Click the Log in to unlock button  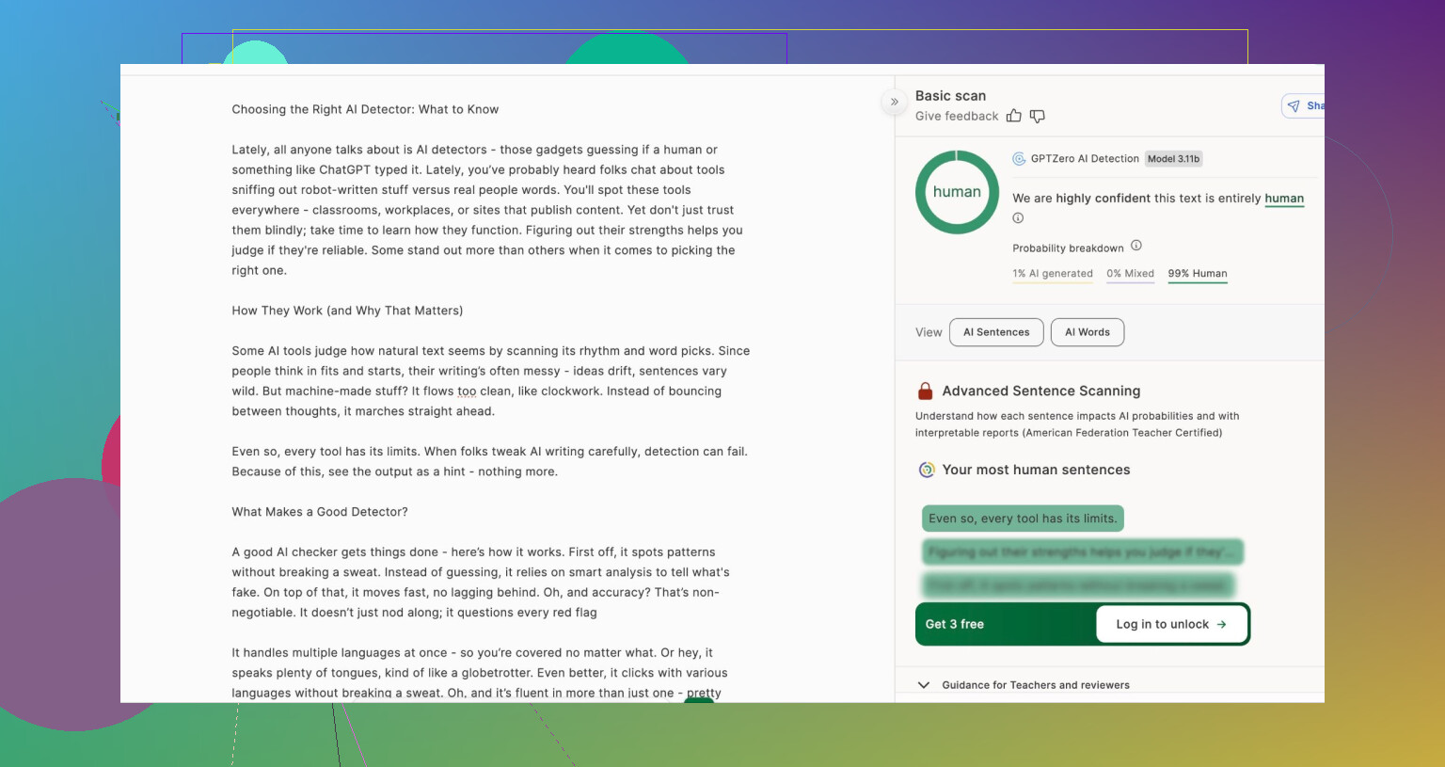pos(1170,624)
